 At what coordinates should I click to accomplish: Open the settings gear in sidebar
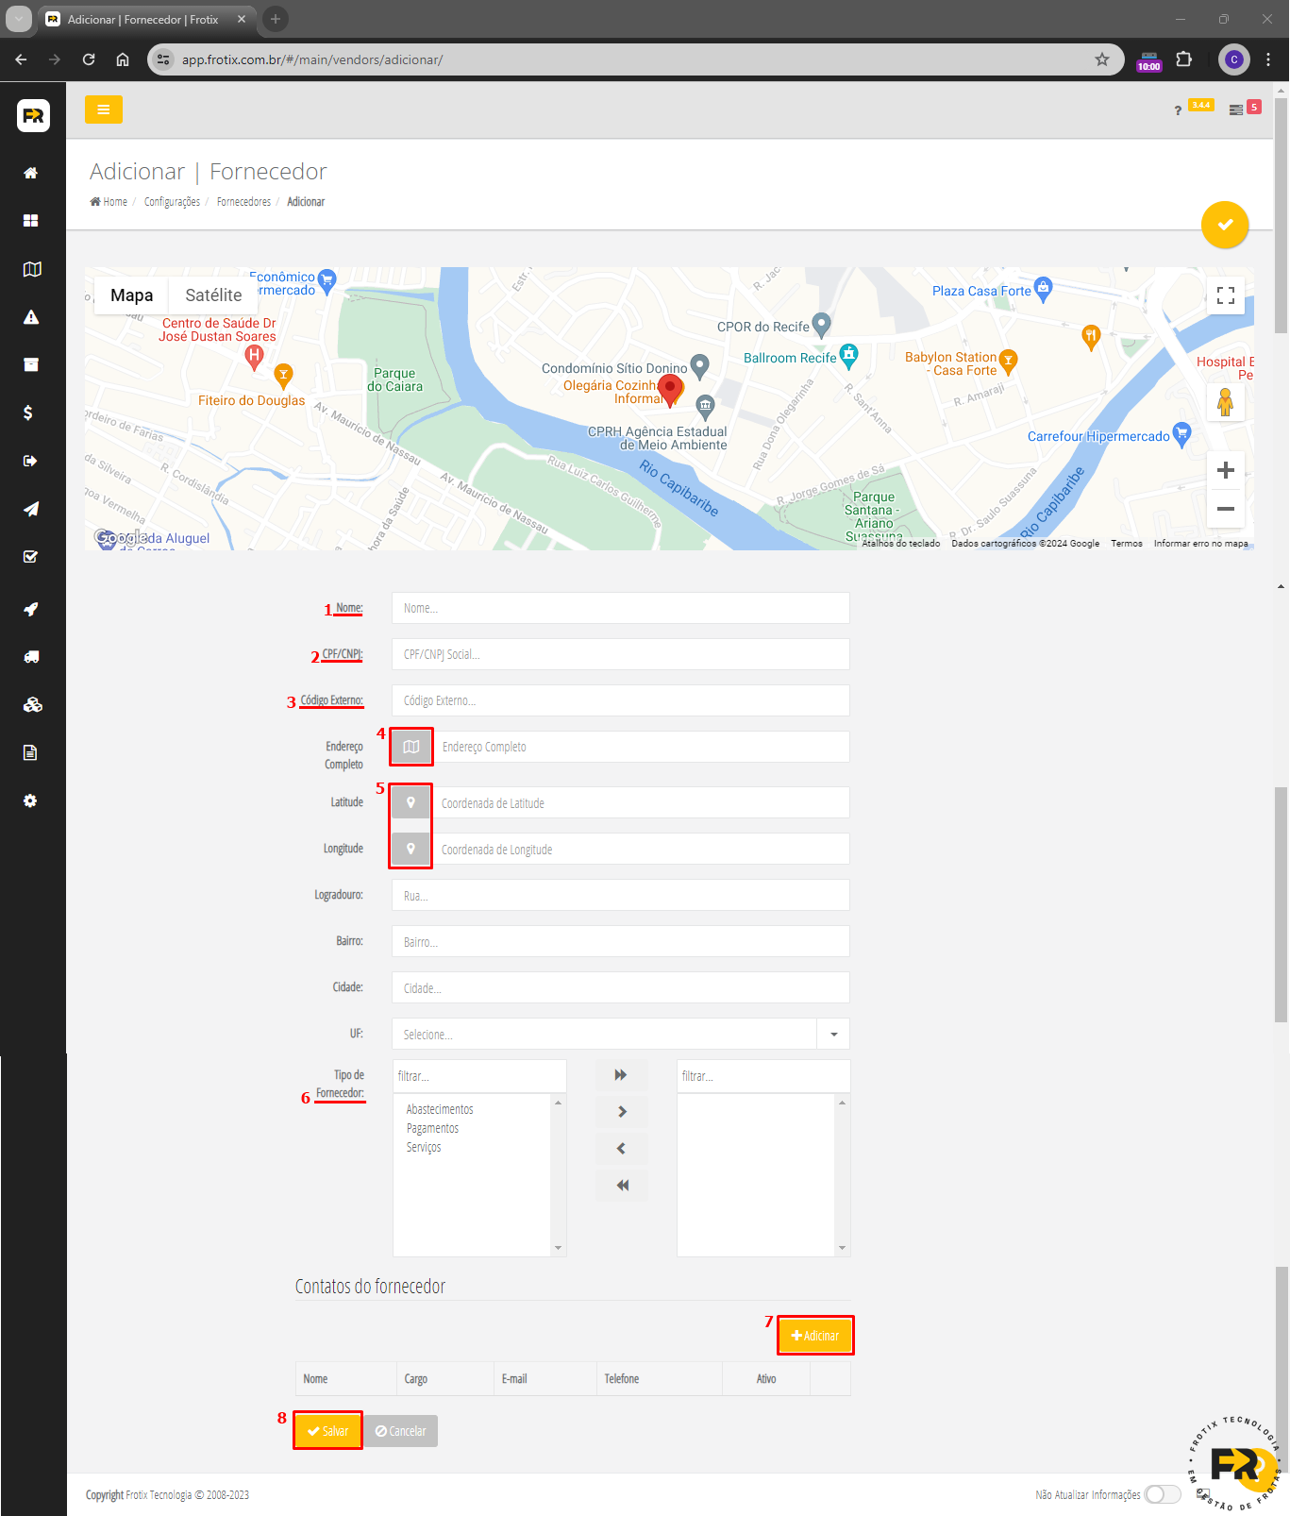(x=30, y=800)
